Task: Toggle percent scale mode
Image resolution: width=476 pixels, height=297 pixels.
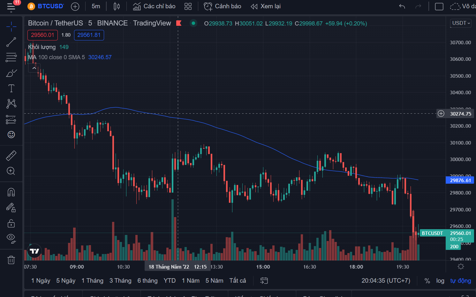Action: [x=427, y=281]
